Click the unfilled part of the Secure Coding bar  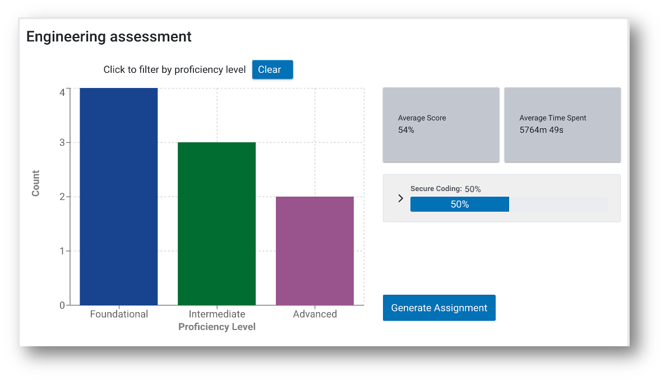point(557,205)
